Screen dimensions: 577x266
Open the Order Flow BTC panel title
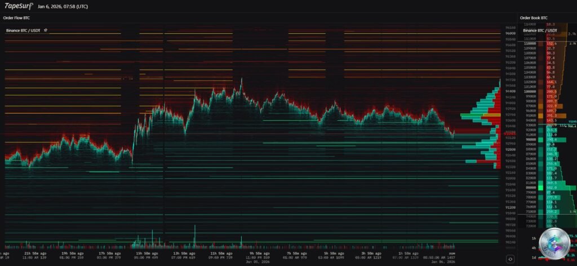pos(16,18)
